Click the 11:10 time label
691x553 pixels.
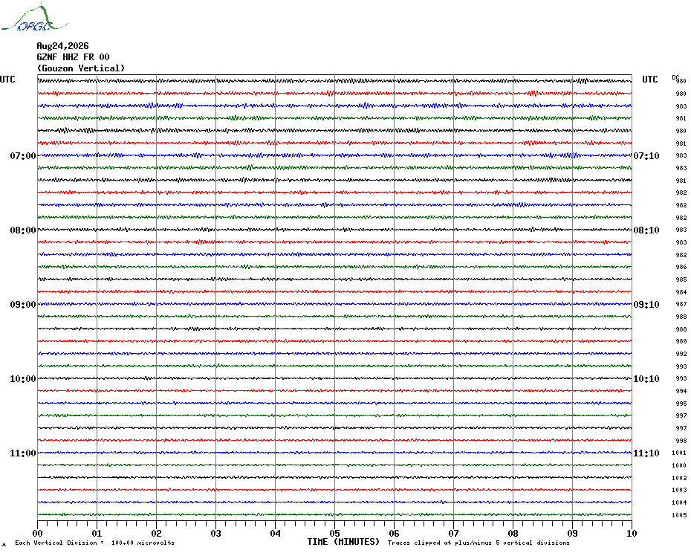point(646,453)
